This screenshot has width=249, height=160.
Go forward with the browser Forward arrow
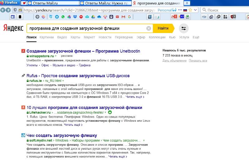8,10
